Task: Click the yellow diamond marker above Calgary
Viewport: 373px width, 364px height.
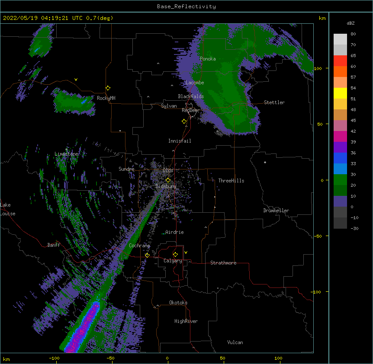Action: [x=175, y=255]
